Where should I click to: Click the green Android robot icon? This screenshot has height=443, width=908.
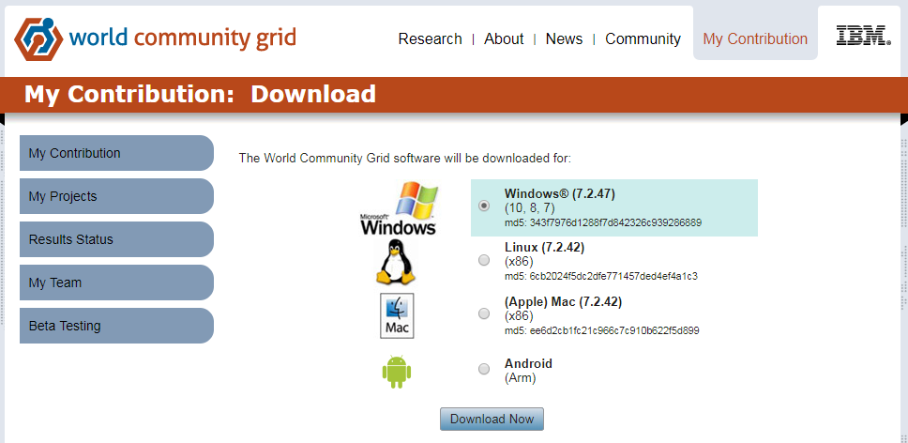(397, 371)
